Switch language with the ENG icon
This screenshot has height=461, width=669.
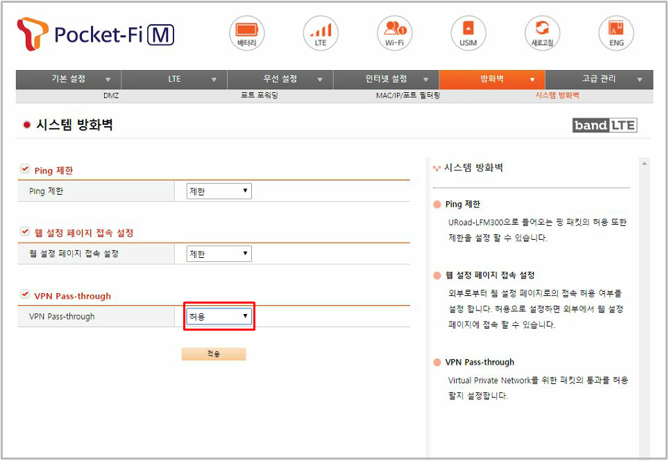(x=616, y=33)
